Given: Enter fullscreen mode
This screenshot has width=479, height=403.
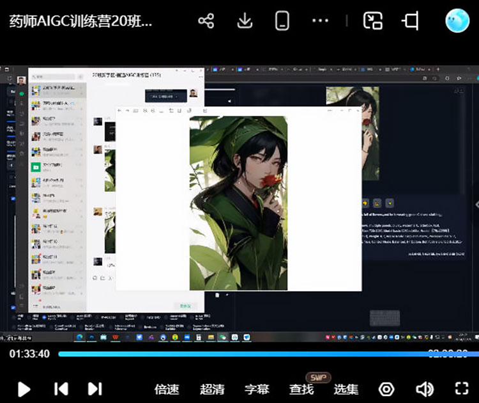Looking at the screenshot, I should pos(461,389).
